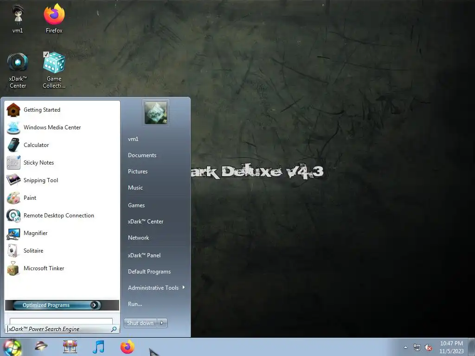
Task: Open the Run... dialog entry
Action: click(135, 304)
